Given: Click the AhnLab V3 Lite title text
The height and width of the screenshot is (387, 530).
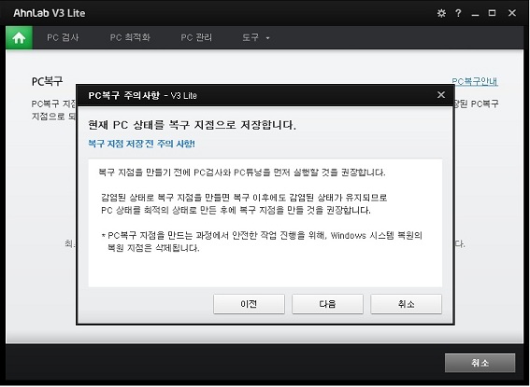Looking at the screenshot, I should coord(50,13).
